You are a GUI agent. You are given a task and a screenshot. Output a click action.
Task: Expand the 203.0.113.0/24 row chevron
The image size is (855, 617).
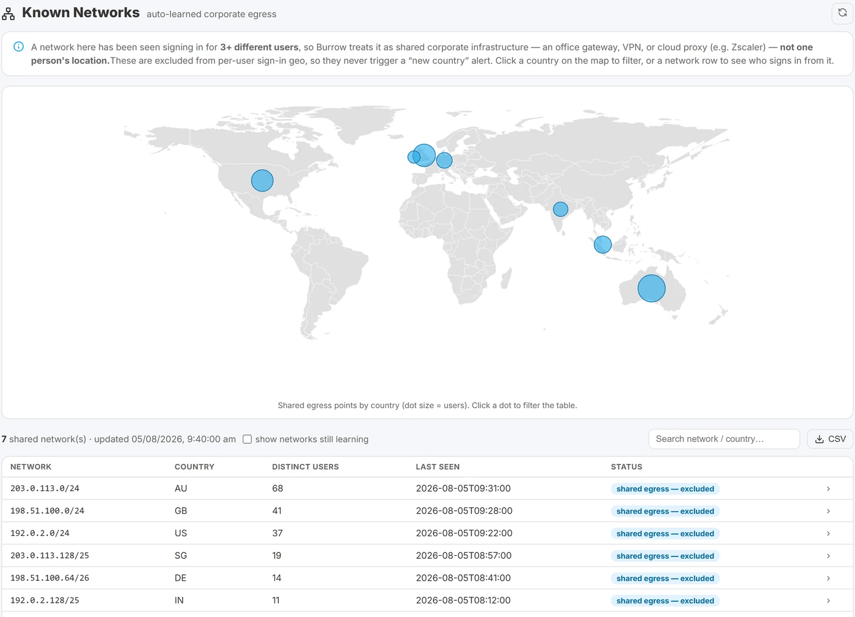(x=828, y=489)
